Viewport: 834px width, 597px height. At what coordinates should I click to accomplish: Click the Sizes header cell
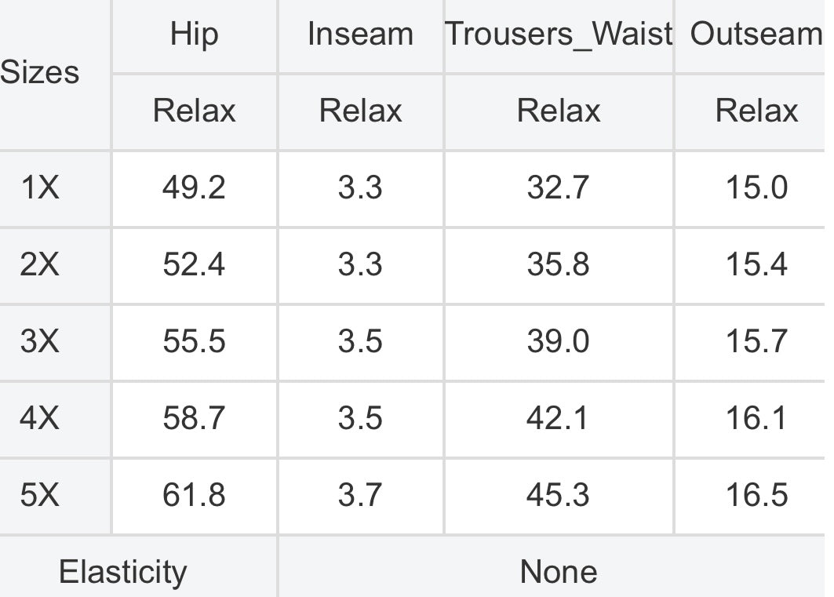(x=39, y=73)
